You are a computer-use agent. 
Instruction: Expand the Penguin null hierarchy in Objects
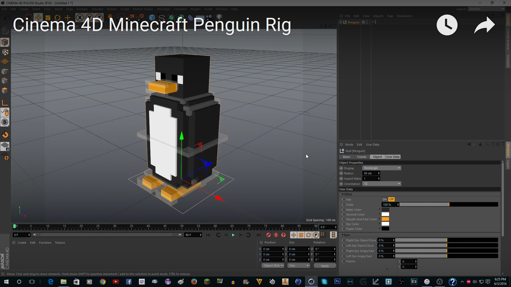point(341,22)
